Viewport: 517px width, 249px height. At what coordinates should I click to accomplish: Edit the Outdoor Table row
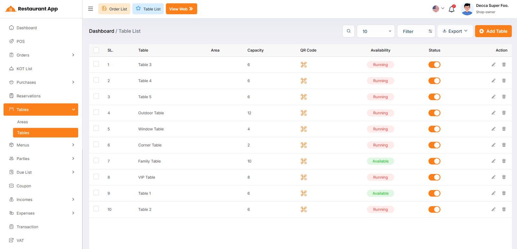pos(493,113)
